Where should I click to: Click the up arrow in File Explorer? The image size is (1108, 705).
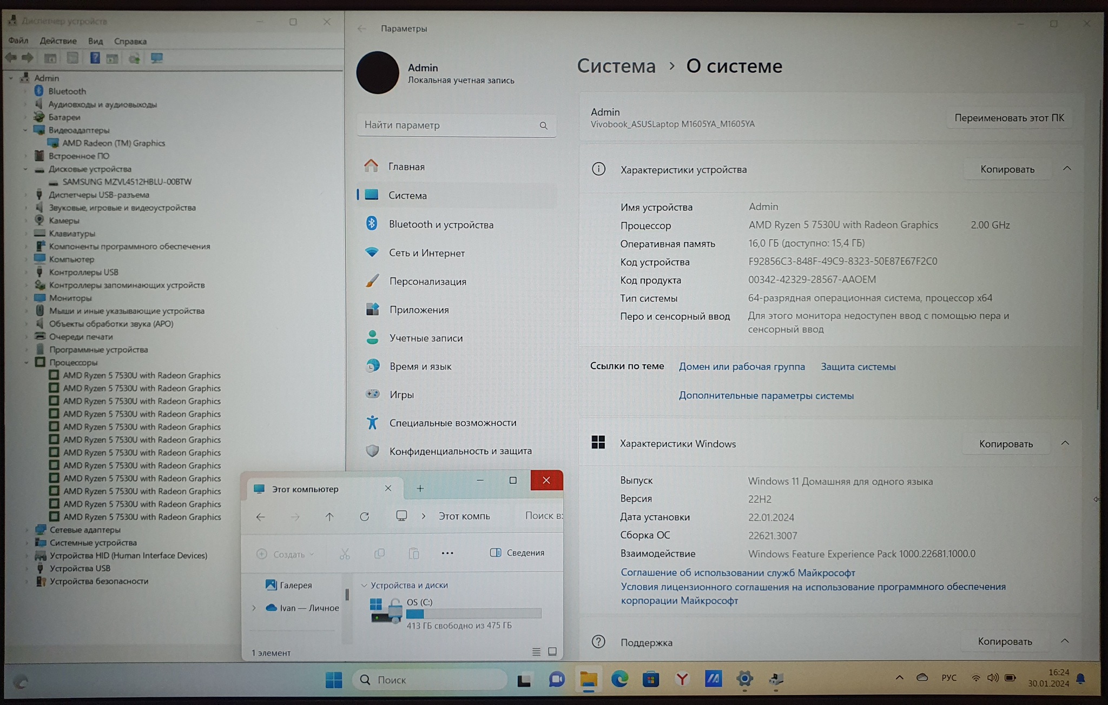(329, 516)
